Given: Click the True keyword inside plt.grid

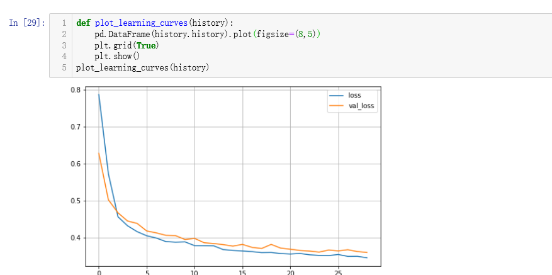Looking at the screenshot, I should click(x=146, y=45).
